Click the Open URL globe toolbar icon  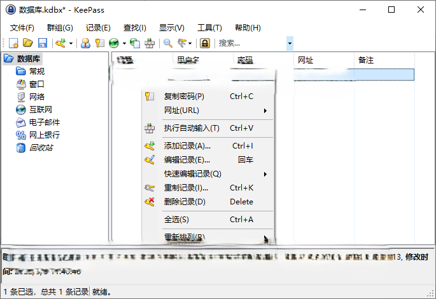click(114, 43)
